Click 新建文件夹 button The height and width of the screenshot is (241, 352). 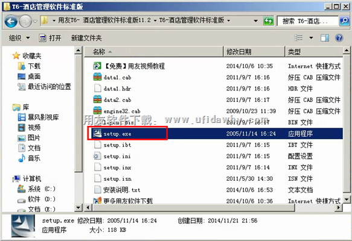click(x=86, y=38)
